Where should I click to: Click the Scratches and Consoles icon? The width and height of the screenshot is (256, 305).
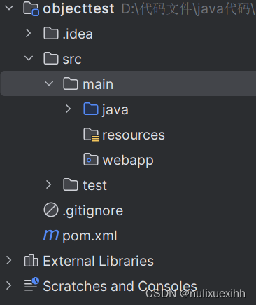coord(31,285)
